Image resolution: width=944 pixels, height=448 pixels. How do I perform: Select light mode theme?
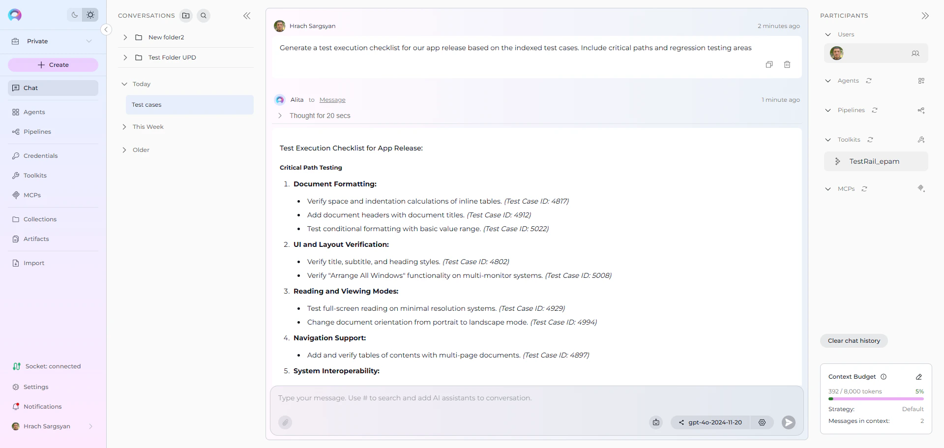(90, 15)
